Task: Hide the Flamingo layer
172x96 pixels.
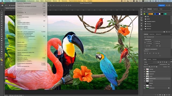Action: point(145,69)
